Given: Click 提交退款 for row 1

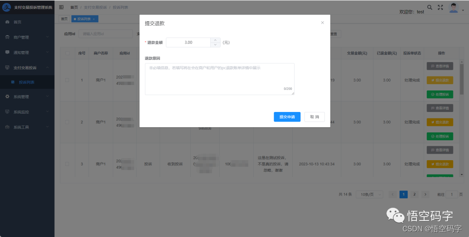Looking at the screenshot, I should click(440, 80).
